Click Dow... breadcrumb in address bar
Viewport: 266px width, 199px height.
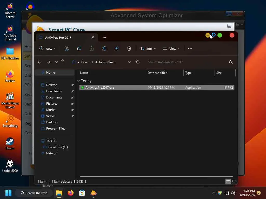(85, 62)
